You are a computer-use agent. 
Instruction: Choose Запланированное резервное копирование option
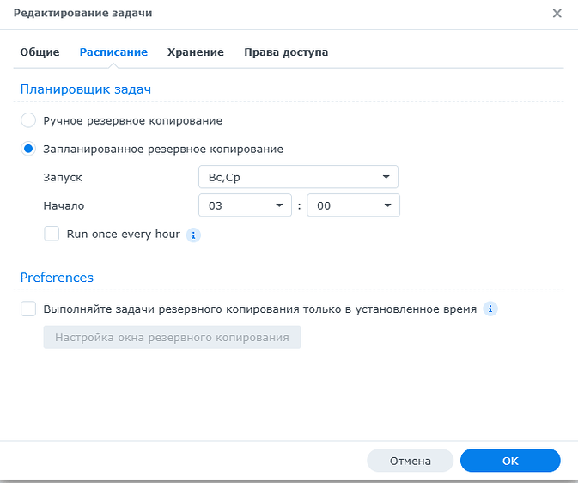(x=28, y=149)
